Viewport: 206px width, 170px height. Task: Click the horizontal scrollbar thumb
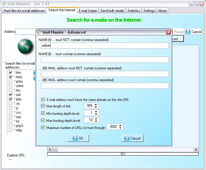click(x=55, y=149)
